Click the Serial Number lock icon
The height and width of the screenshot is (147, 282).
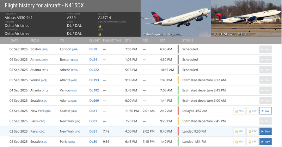pos(100,26)
